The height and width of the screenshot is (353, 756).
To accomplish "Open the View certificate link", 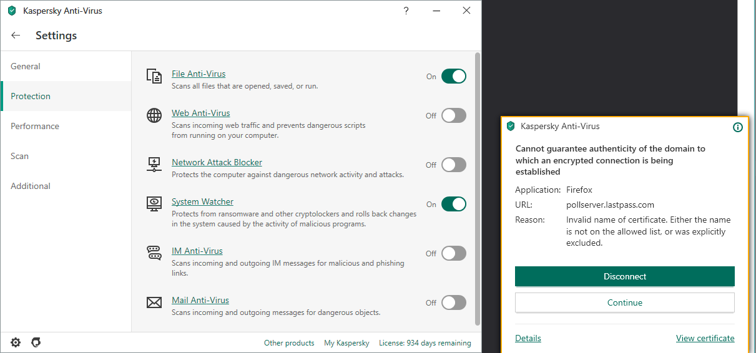I will pyautogui.click(x=705, y=338).
